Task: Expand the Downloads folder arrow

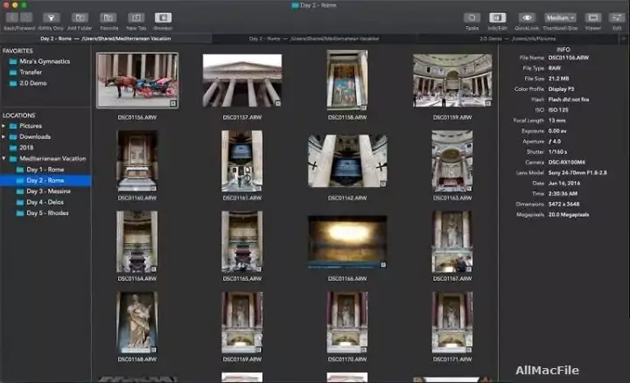Action: (x=3, y=137)
